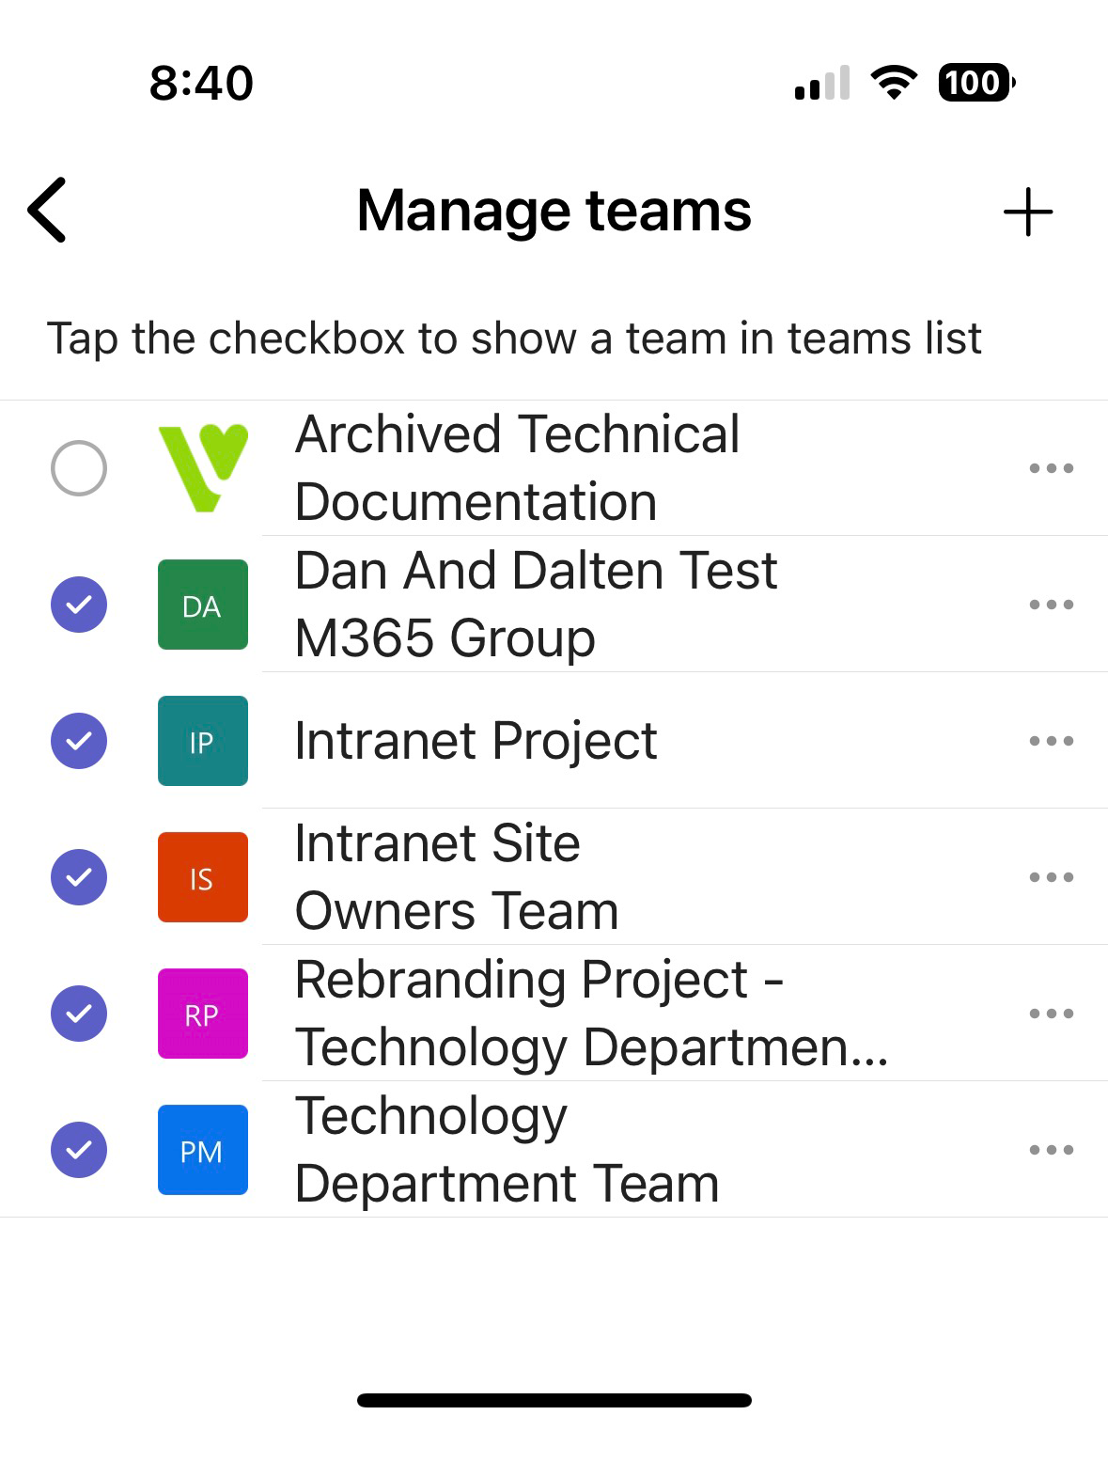Uncheck the Technology Department Team checkbox
This screenshot has width=1108, height=1478.
tap(79, 1150)
